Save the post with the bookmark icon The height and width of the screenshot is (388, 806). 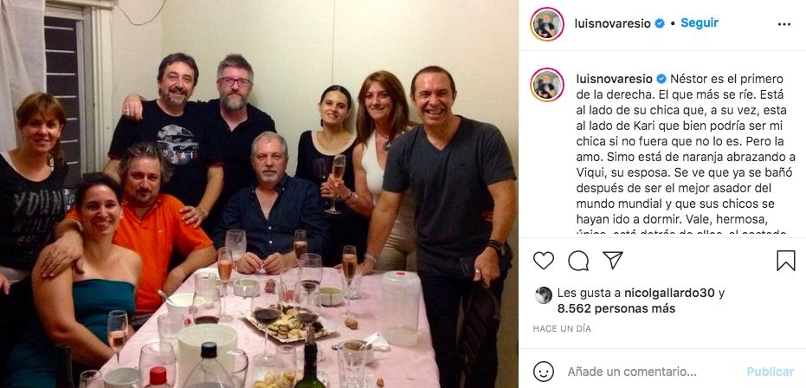[x=785, y=261]
